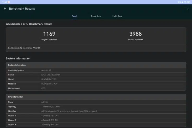This screenshot has height=128, width=192.
Task: Click the Motherboard row label
Action: click(x=14, y=88)
